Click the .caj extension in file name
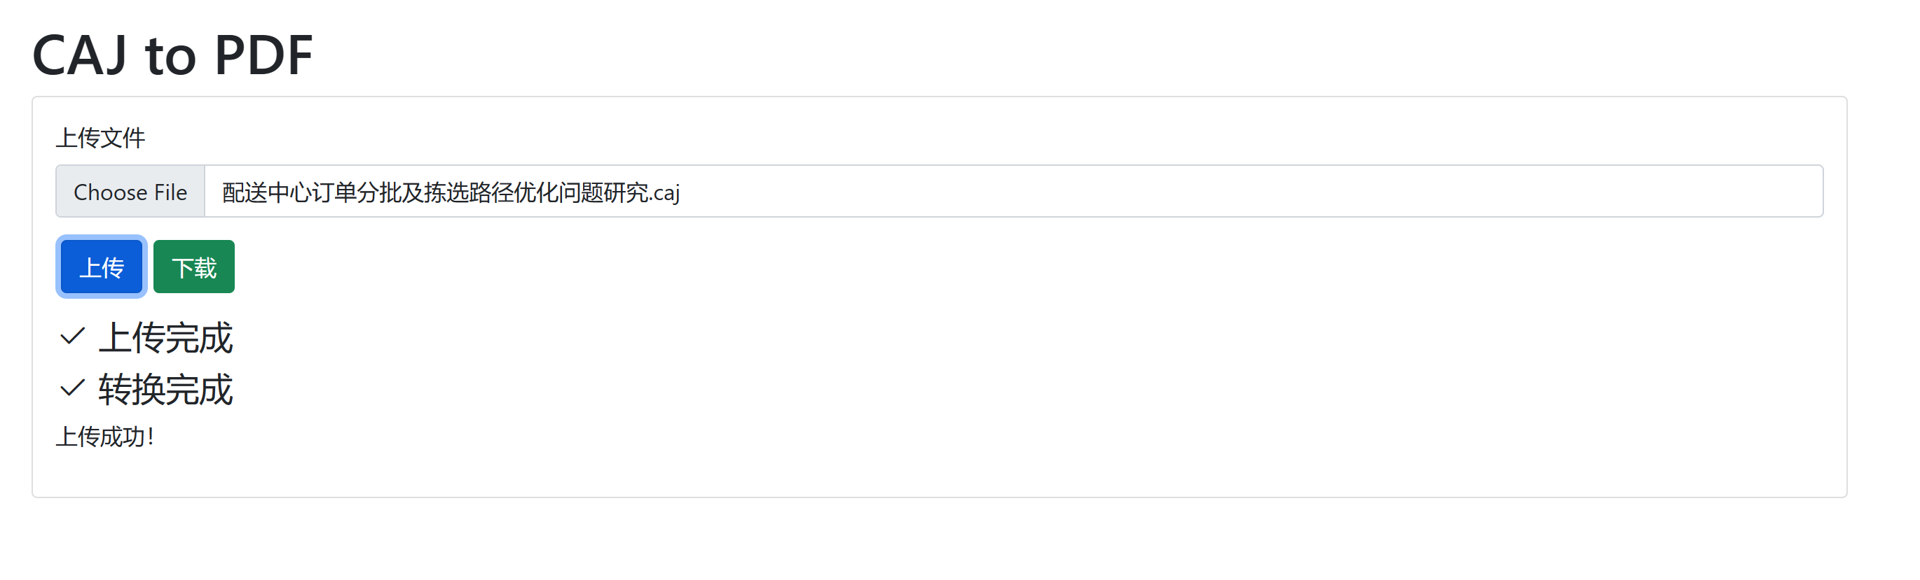This screenshot has height=580, width=1920. point(666,194)
